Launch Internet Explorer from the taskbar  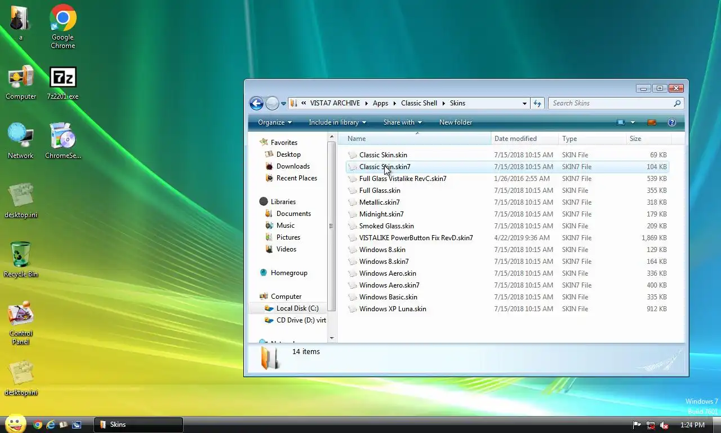(51, 425)
